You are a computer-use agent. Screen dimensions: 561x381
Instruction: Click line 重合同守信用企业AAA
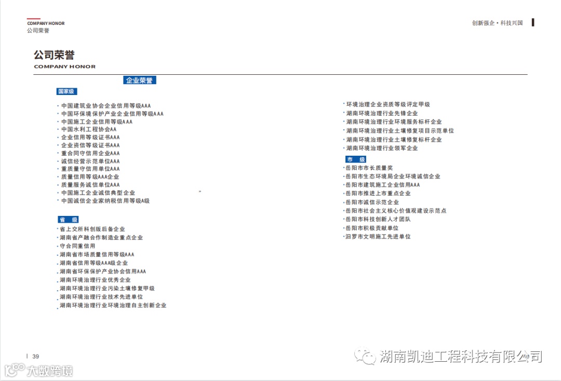point(90,153)
